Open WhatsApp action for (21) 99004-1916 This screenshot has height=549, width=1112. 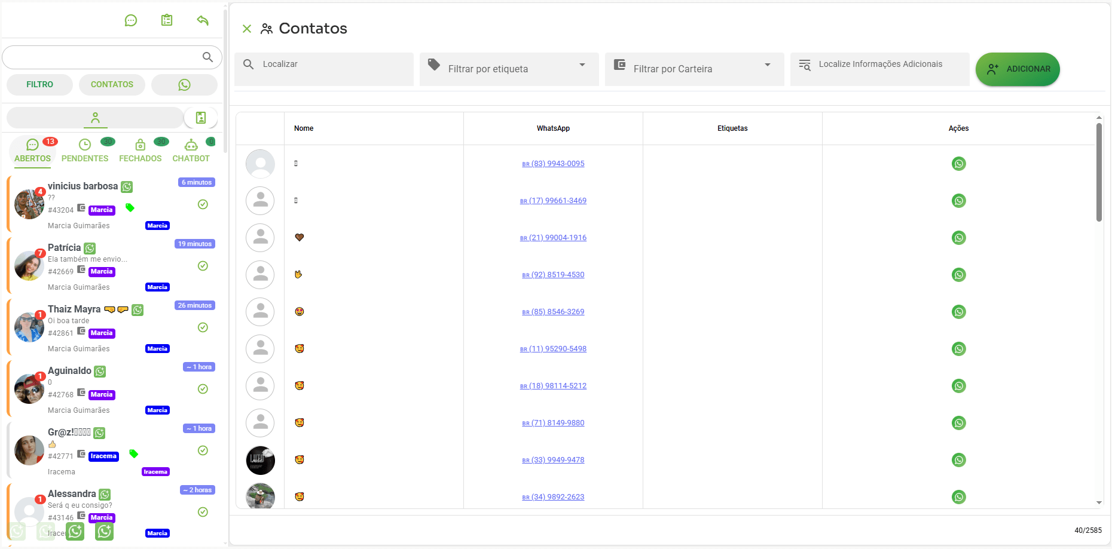point(958,238)
